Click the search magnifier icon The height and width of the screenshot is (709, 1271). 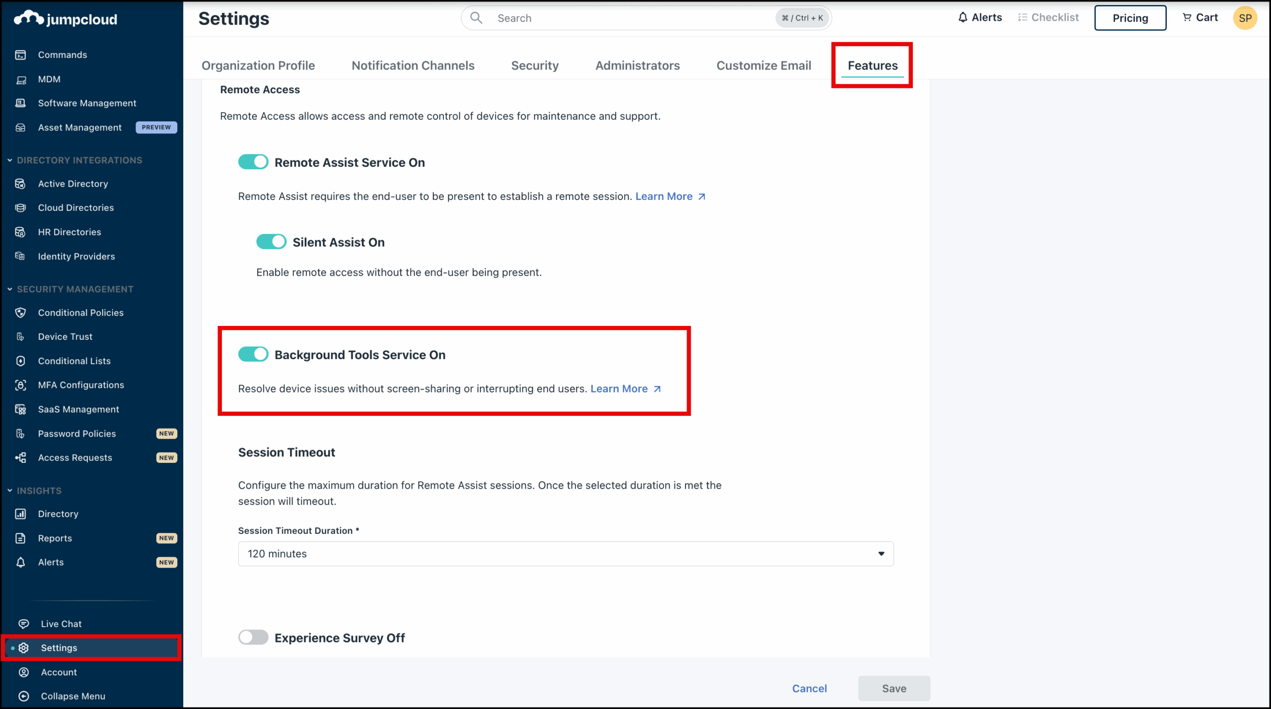coord(476,18)
